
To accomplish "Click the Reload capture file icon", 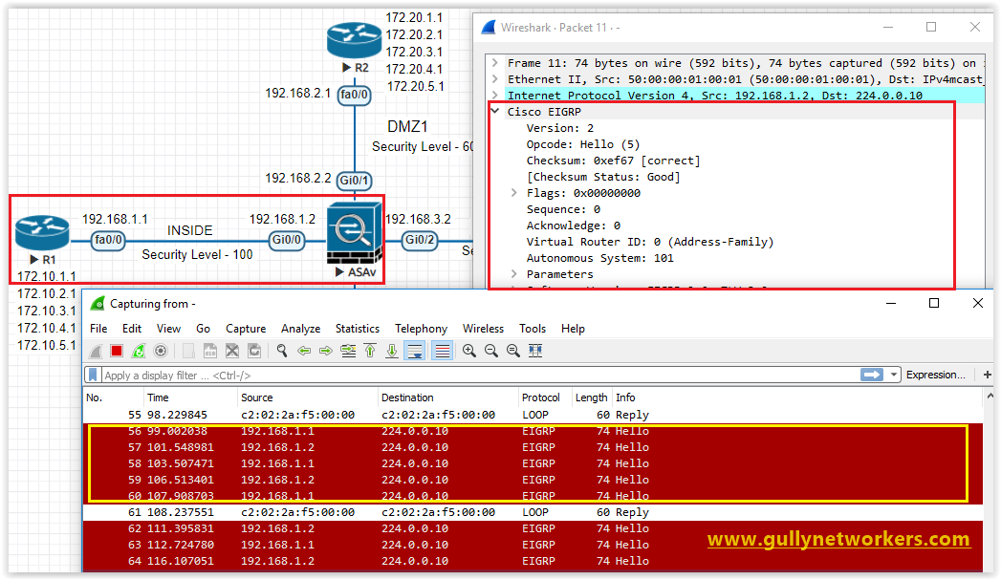I will pyautogui.click(x=254, y=351).
